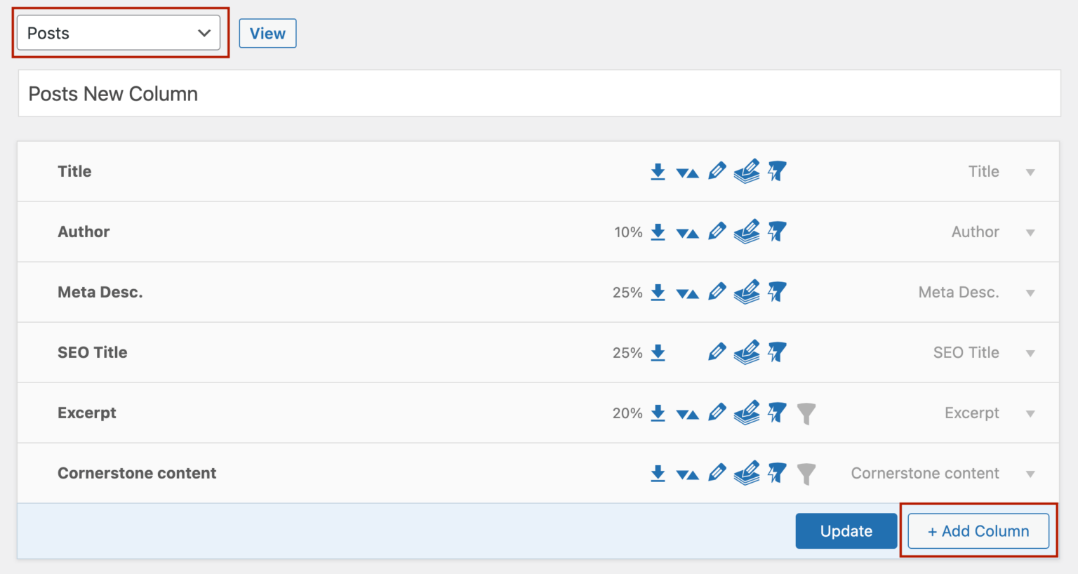Click the inline edit pencil in Author row

(717, 232)
